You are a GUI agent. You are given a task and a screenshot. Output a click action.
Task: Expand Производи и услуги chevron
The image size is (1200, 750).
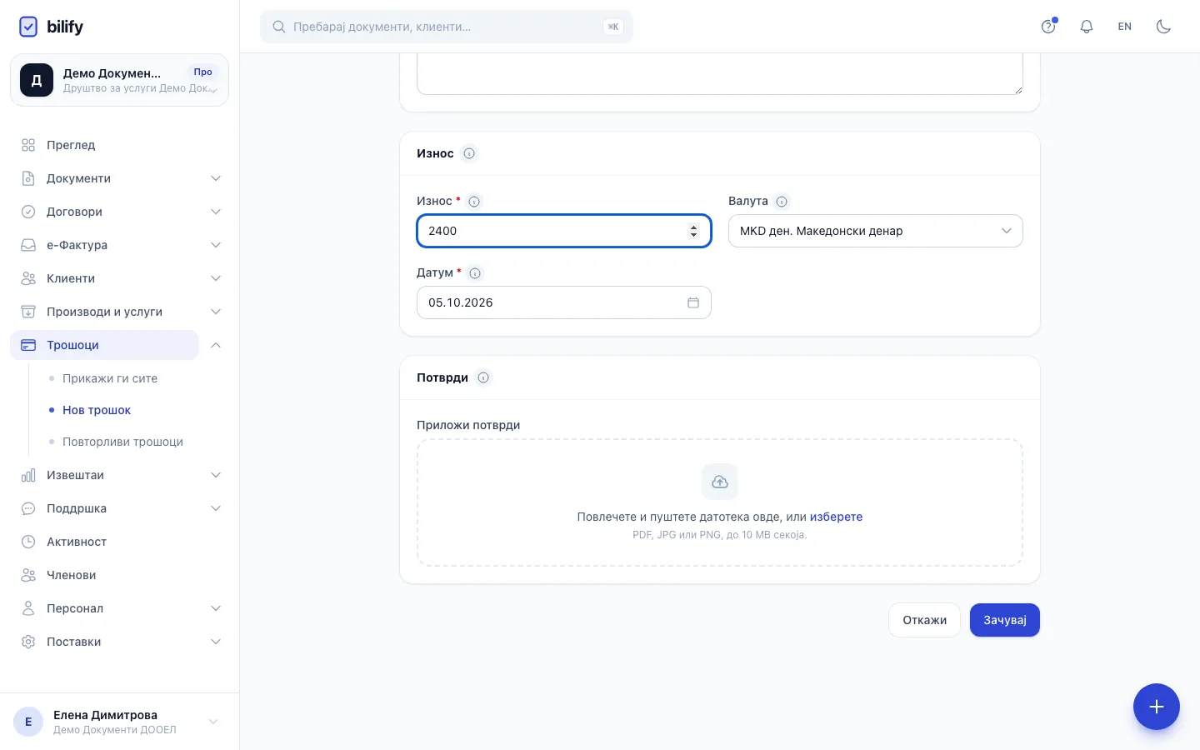(216, 312)
